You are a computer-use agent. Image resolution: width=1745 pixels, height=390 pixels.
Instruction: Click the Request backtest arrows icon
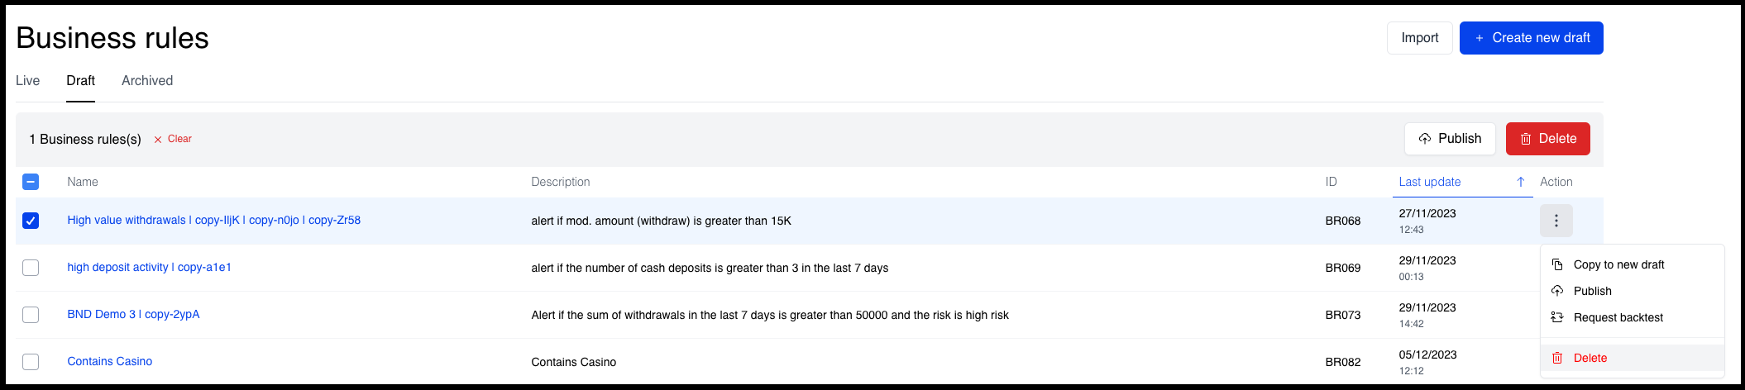(x=1557, y=317)
